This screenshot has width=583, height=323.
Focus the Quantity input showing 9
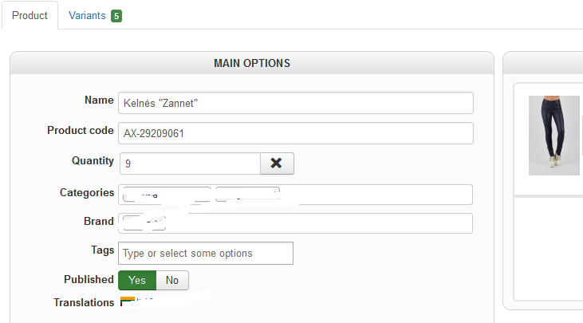click(x=190, y=163)
